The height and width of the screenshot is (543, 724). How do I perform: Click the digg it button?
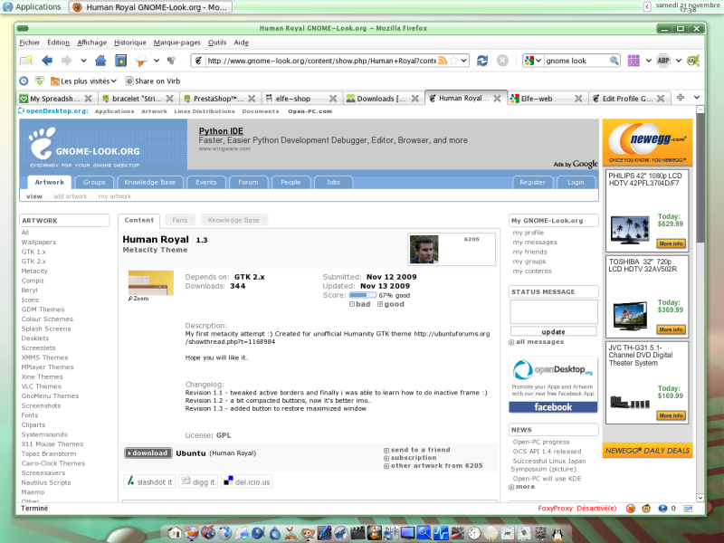pos(197,481)
